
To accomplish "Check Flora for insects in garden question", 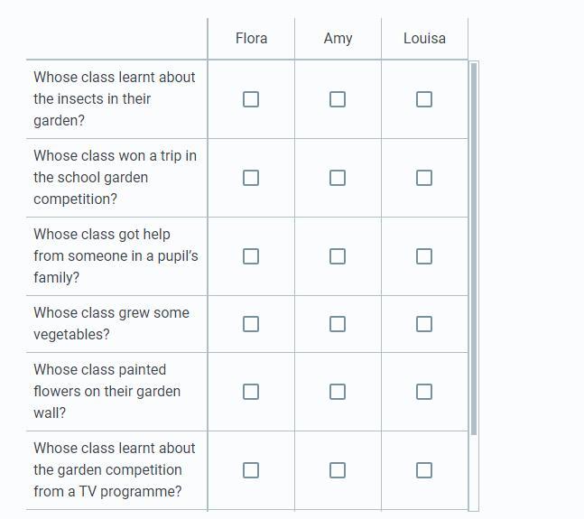I will pyautogui.click(x=251, y=99).
